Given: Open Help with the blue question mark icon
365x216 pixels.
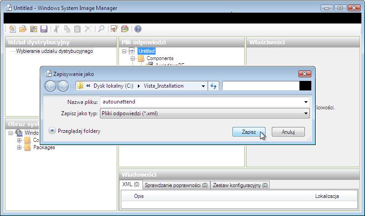Looking at the screenshot, I should tap(138, 29).
